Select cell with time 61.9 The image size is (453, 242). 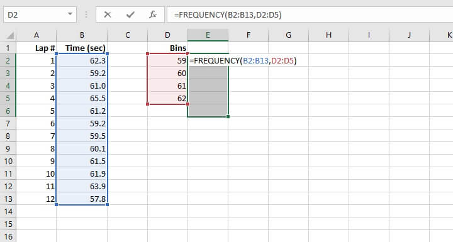point(82,174)
